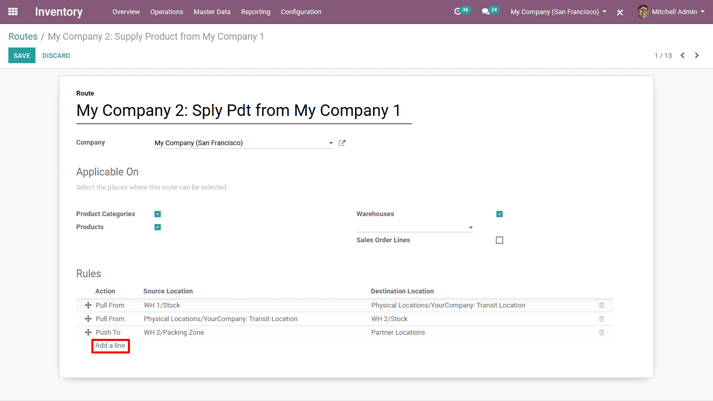Select the 'WH 2/Packing Zone' source cell

coord(174,332)
